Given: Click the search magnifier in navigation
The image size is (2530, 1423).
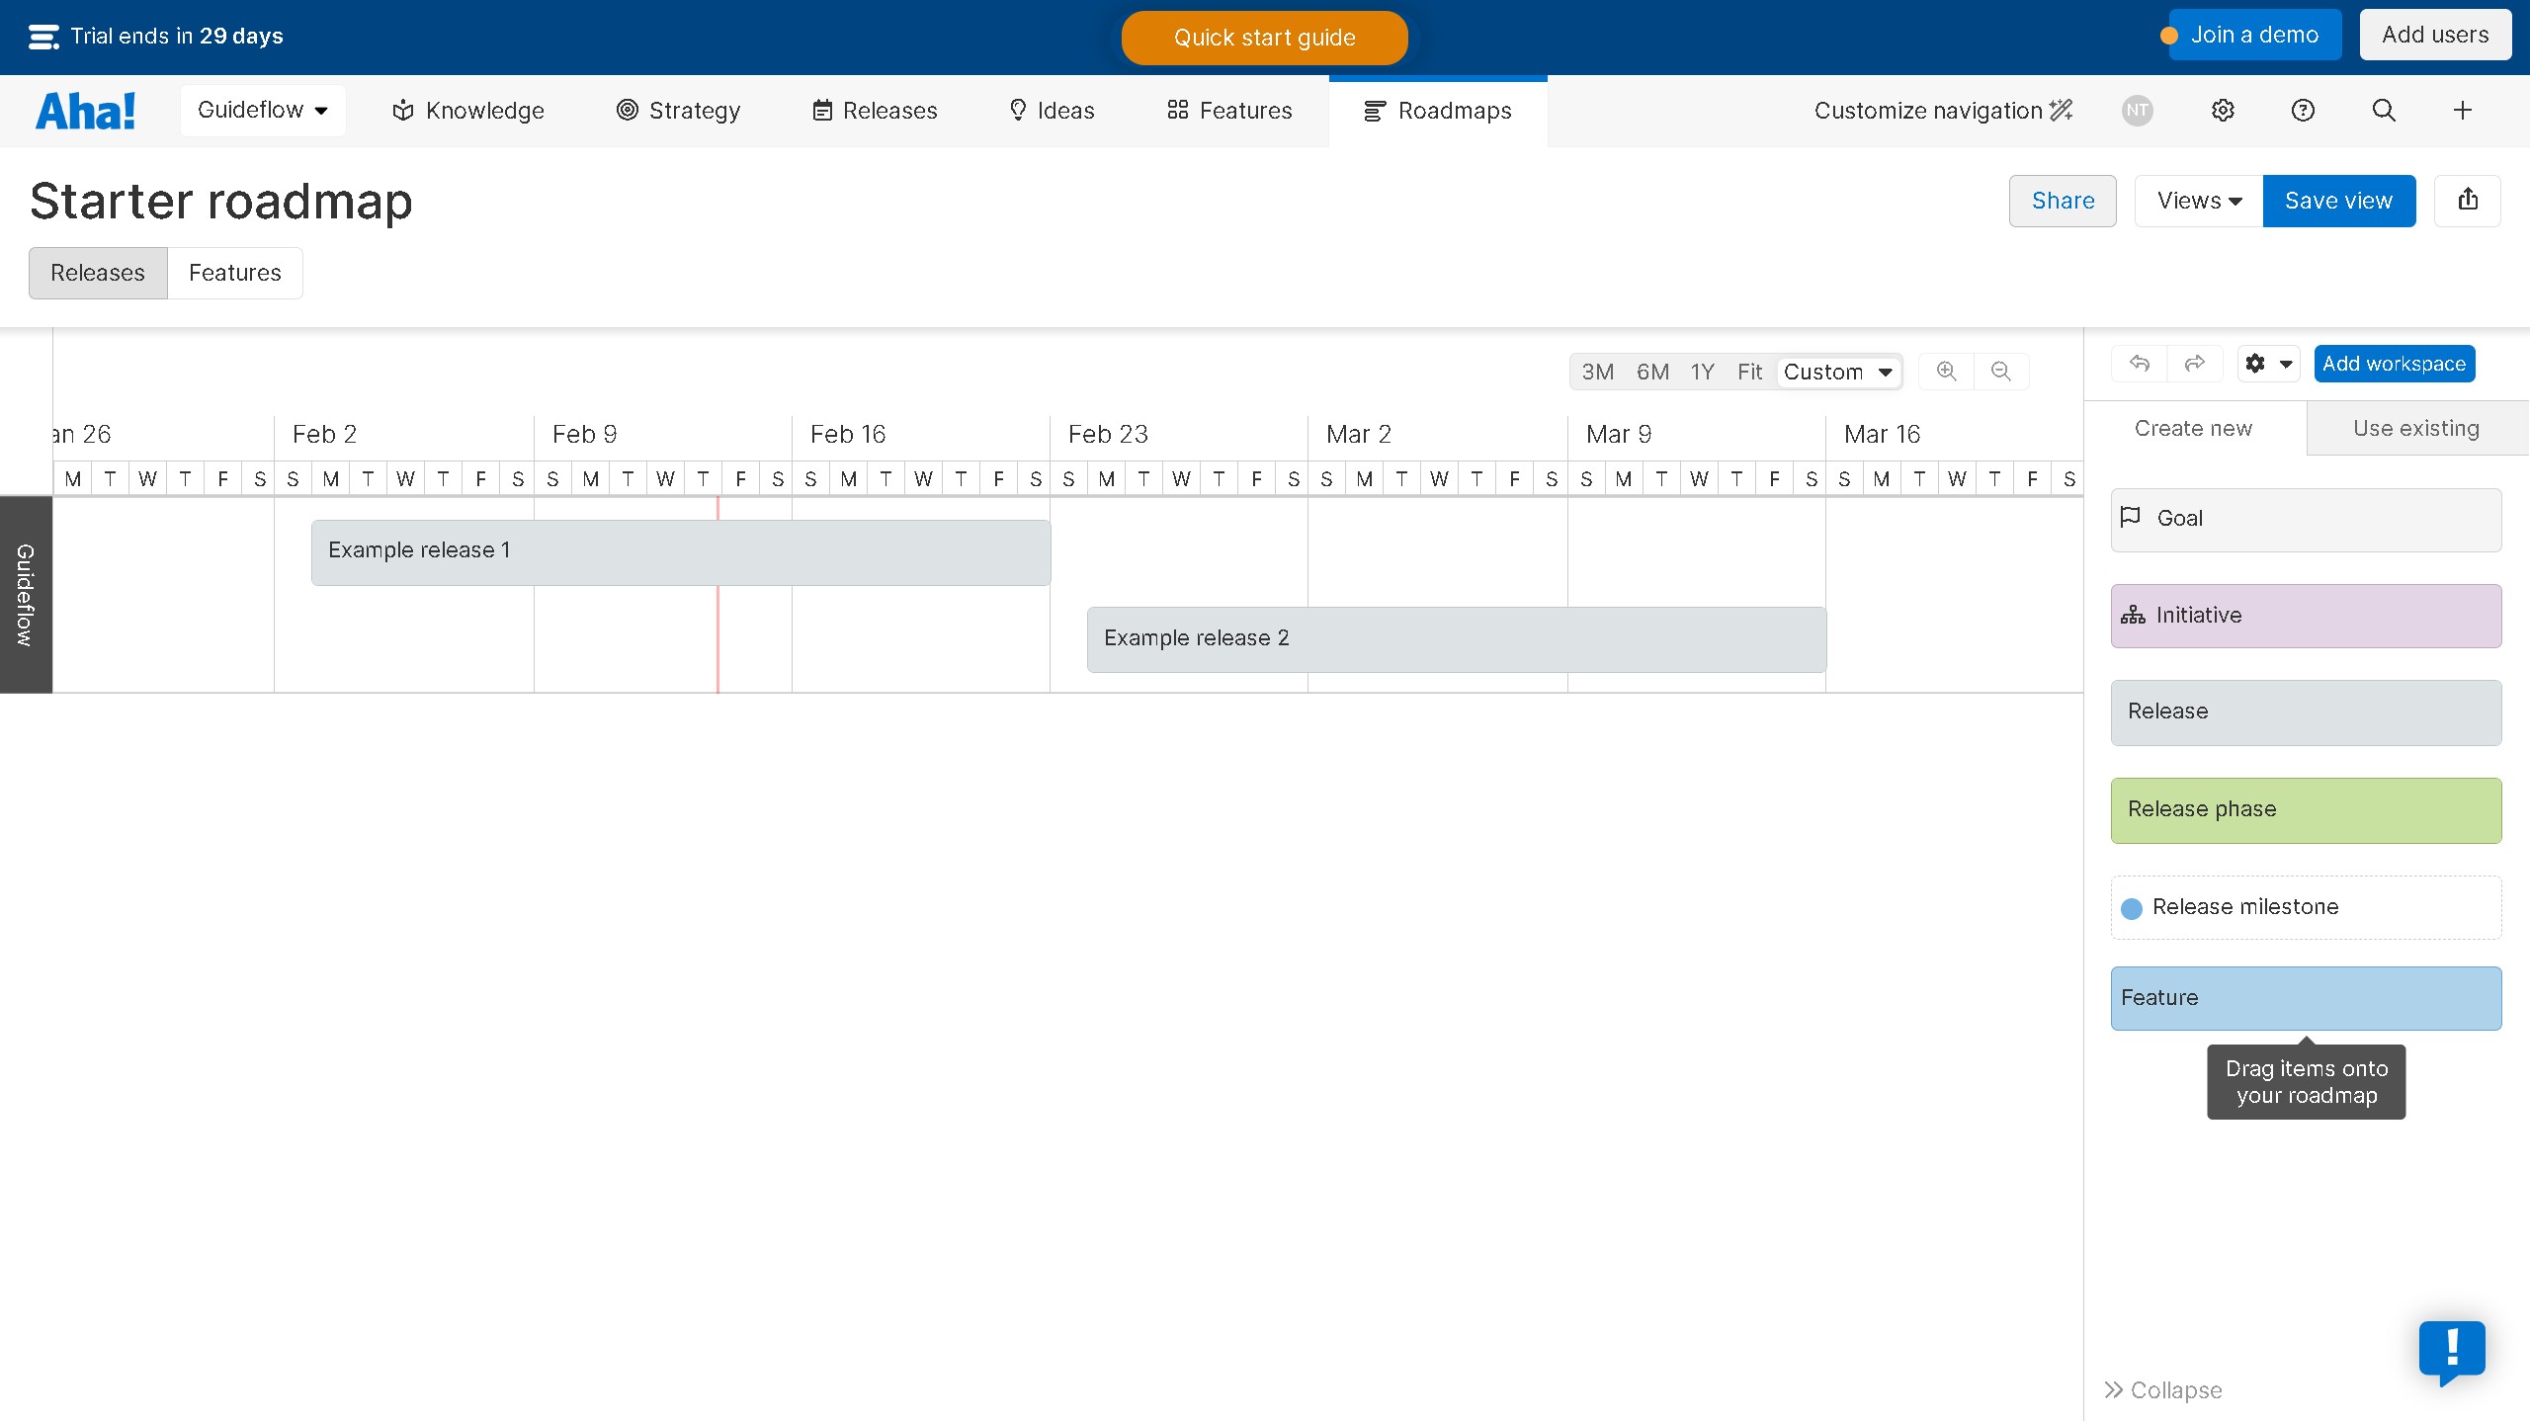Looking at the screenshot, I should [2384, 110].
